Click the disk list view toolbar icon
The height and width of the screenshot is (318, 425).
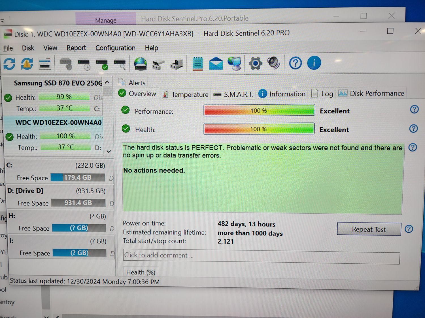click(x=45, y=64)
